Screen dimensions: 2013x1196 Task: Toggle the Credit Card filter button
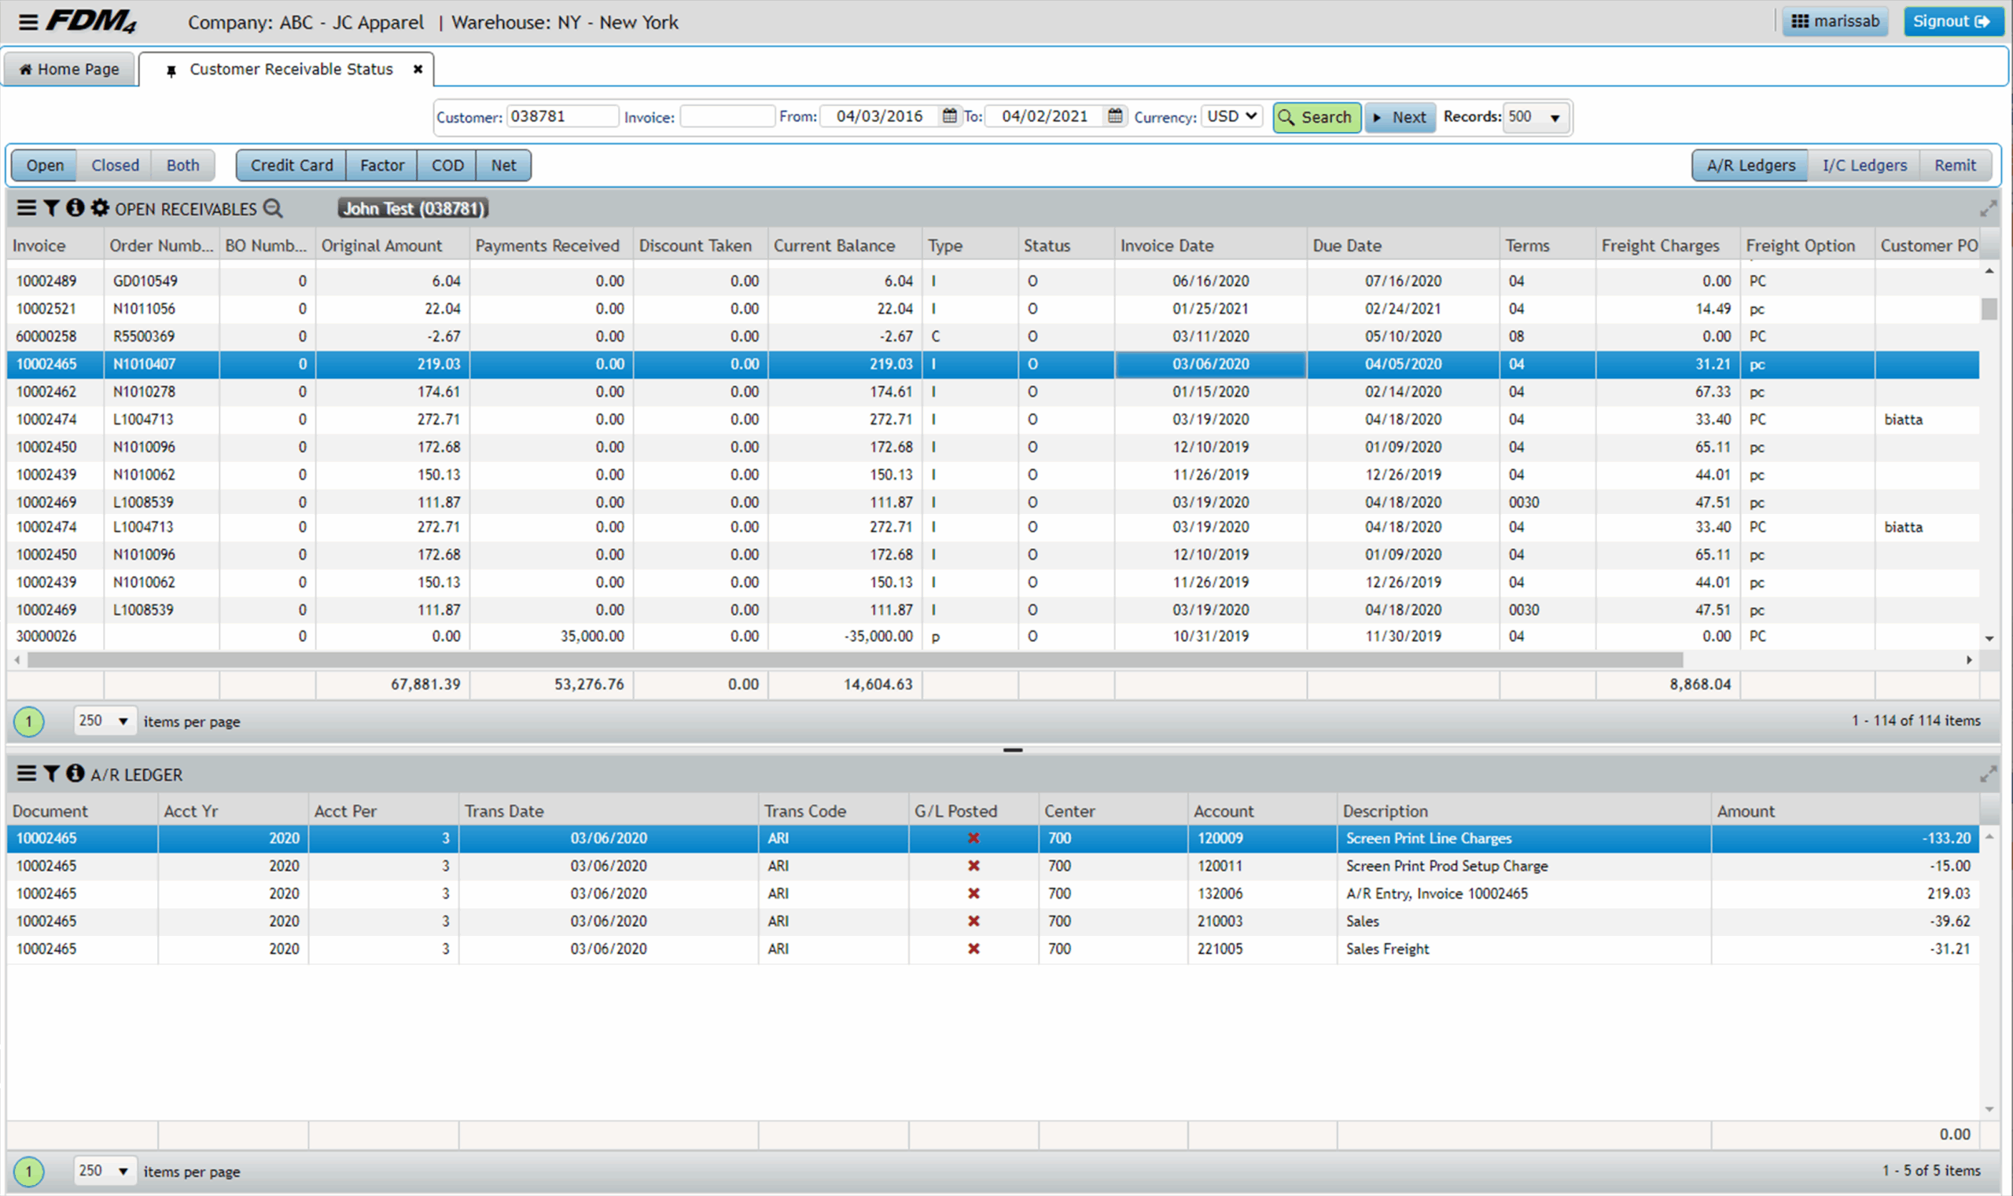(291, 165)
